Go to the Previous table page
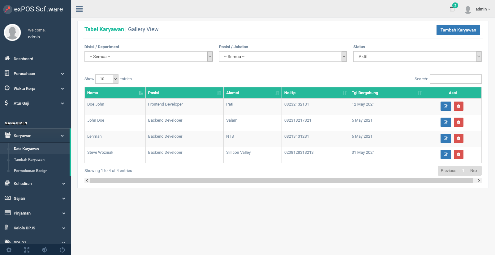The width and height of the screenshot is (495, 255). coord(448,171)
